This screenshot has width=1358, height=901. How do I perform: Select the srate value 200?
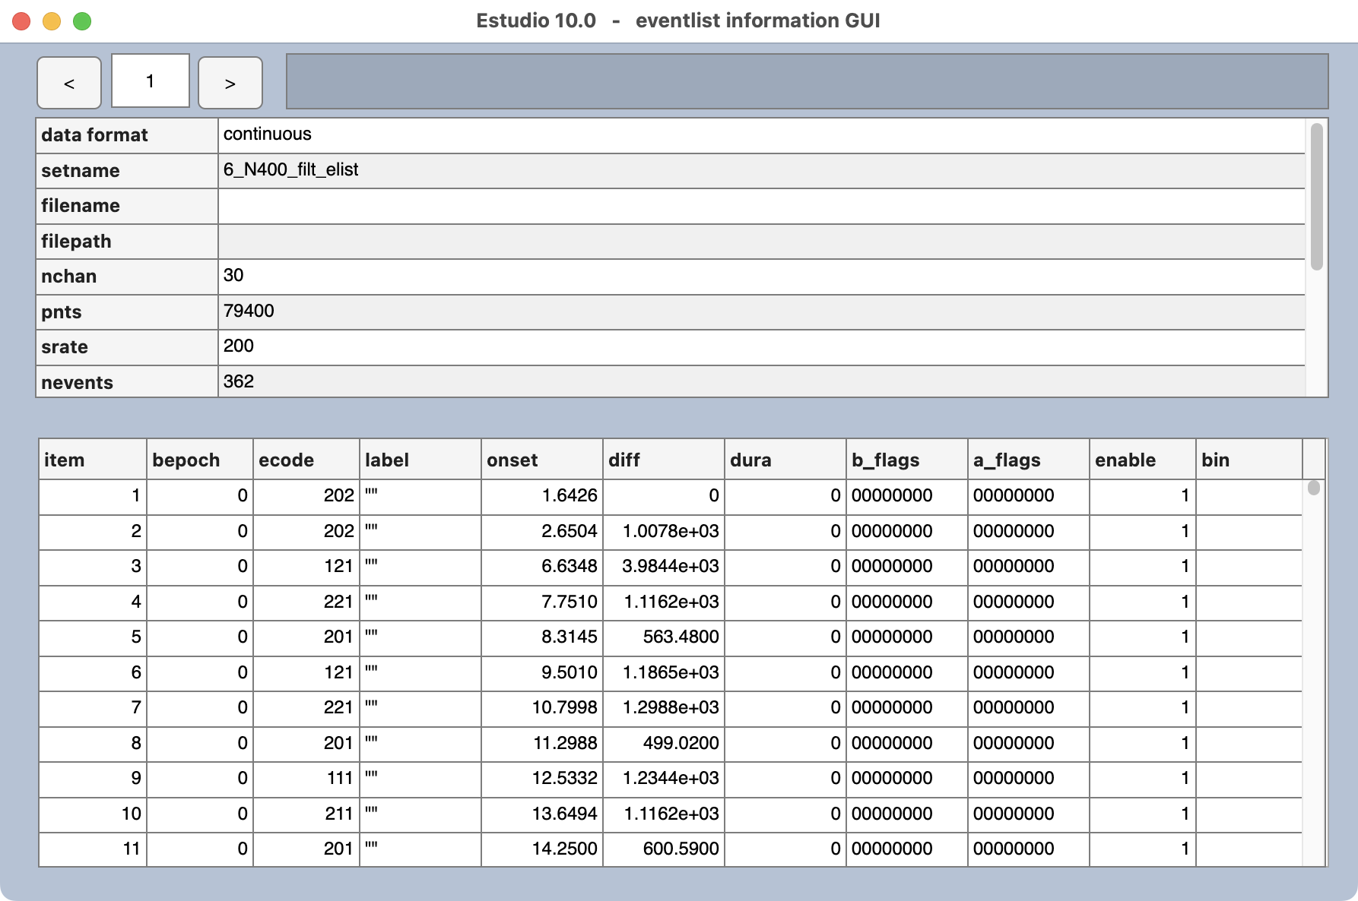click(761, 347)
